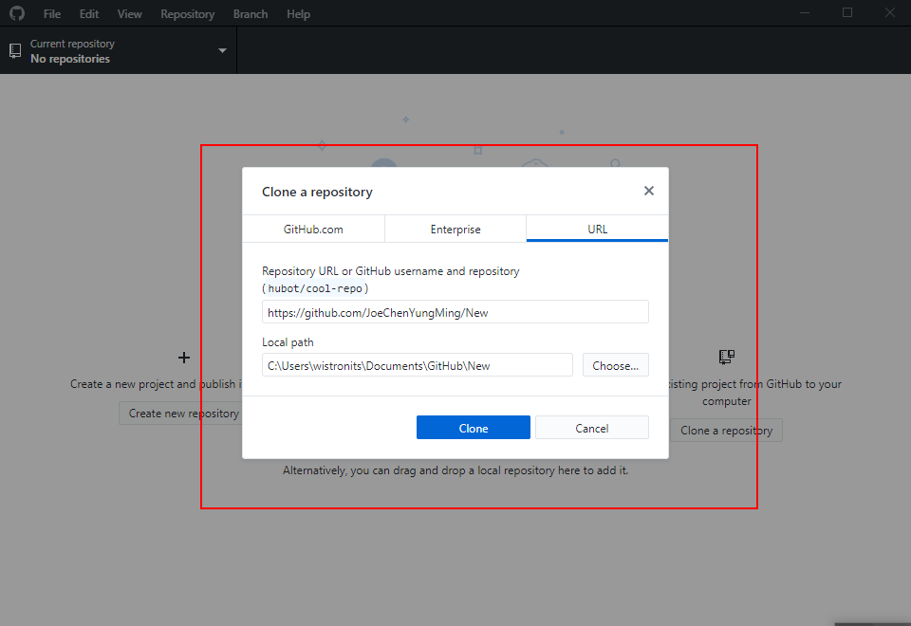Click the clone repository icon above GitHub text
Screen dimensions: 911x626
click(x=726, y=357)
